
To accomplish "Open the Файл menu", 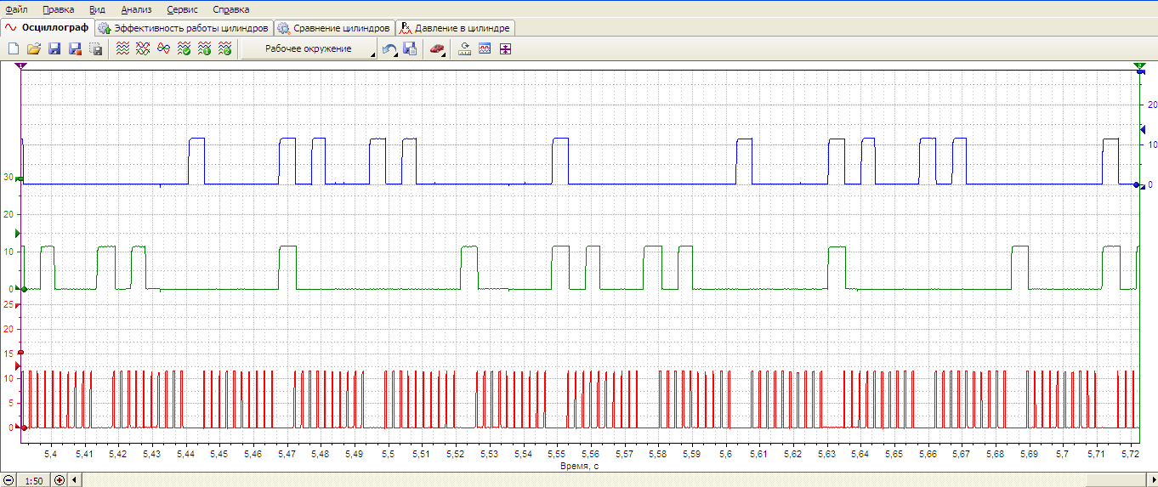I will coord(16,9).
